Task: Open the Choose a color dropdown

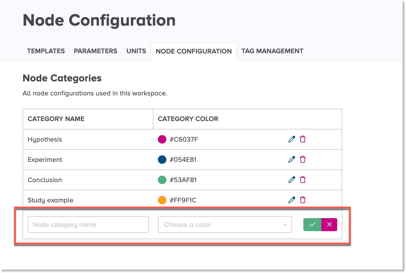Action: tap(225, 225)
